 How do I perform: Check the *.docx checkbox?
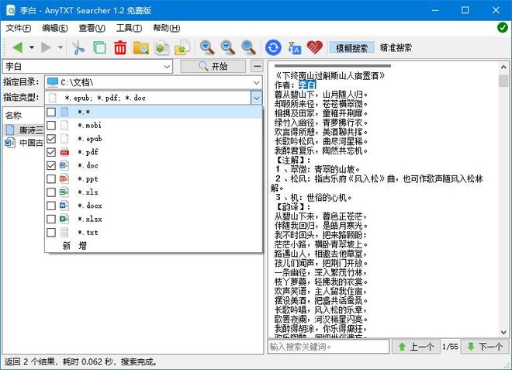click(x=51, y=206)
